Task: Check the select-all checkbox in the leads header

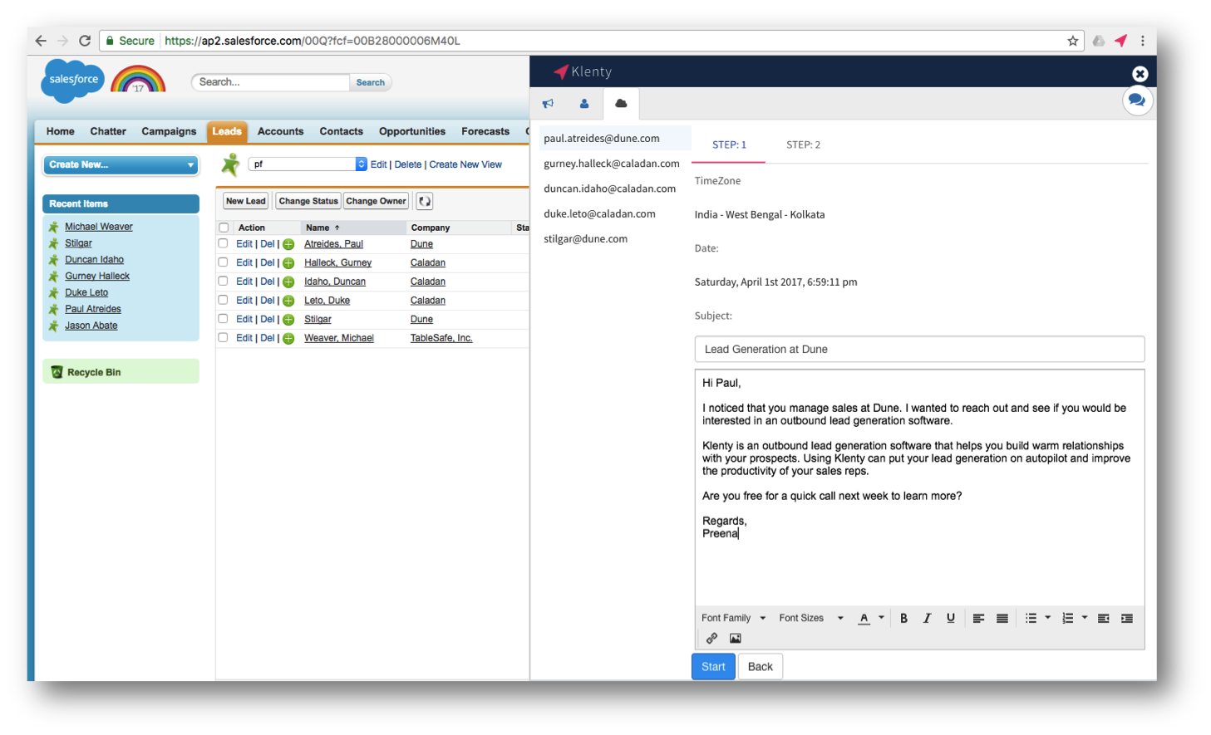Action: point(223,227)
